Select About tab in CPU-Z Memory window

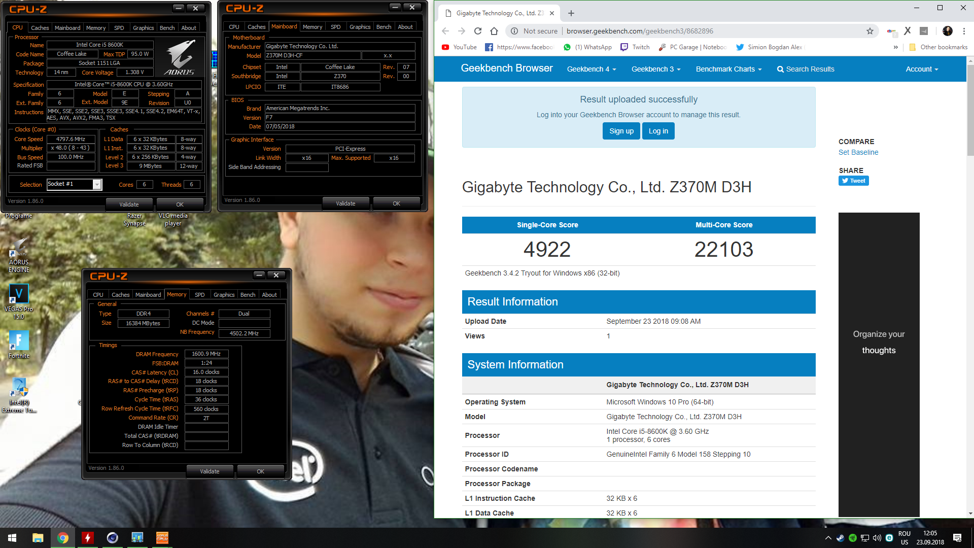pos(269,295)
